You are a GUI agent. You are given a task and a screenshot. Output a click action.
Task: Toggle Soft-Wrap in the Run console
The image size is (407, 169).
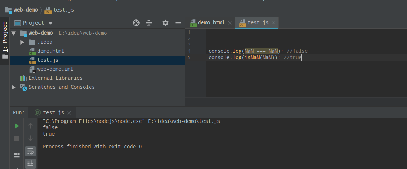(x=30, y=151)
